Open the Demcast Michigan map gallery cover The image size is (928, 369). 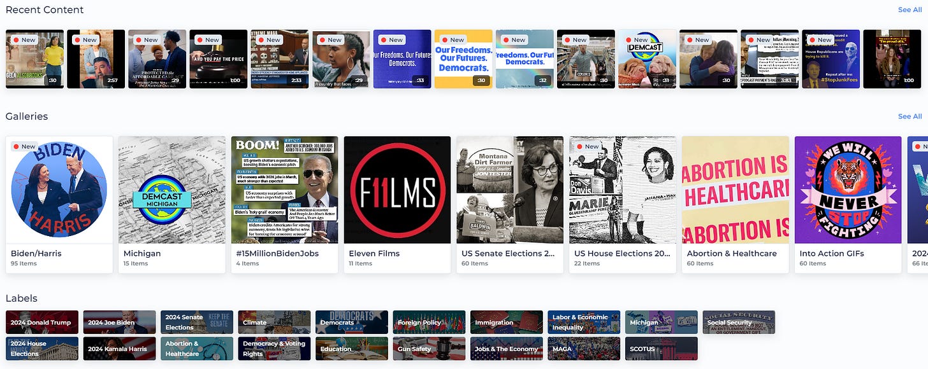pos(172,190)
